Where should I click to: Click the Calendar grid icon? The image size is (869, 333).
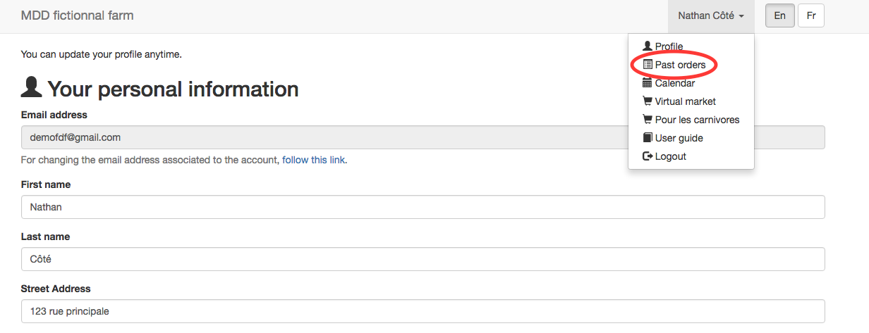[x=648, y=83]
